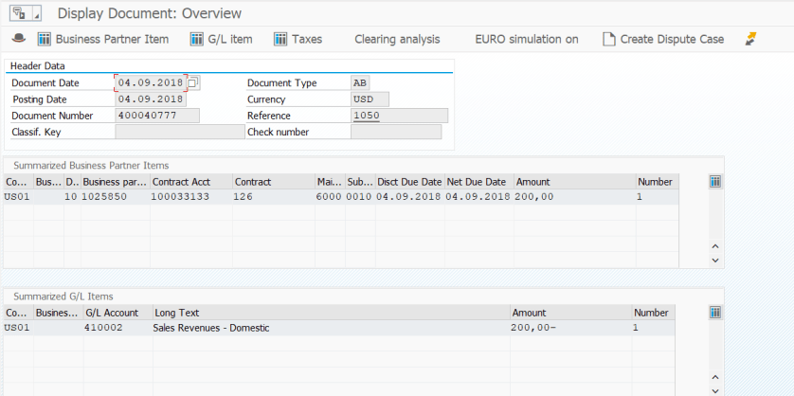Viewport: 794px width, 396px height.
Task: Select the Sales Revenues - Domestic row
Action: (210, 328)
